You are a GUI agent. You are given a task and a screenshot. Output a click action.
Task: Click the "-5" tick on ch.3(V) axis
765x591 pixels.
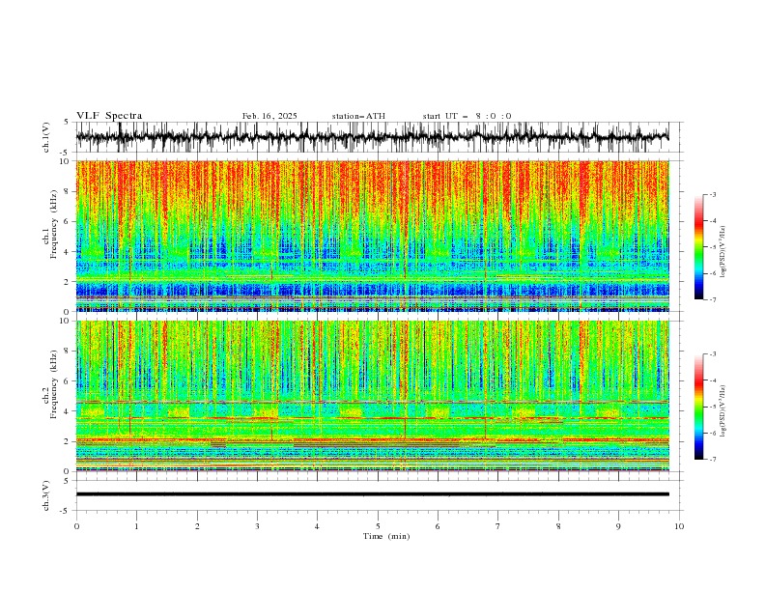click(x=66, y=511)
